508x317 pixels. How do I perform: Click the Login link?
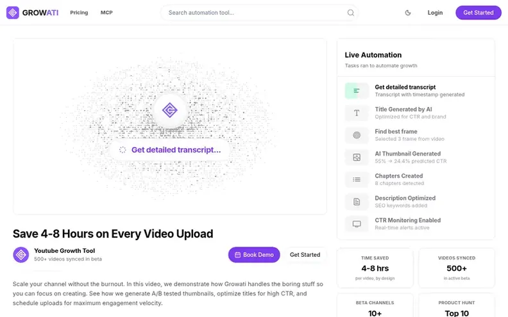click(x=435, y=13)
